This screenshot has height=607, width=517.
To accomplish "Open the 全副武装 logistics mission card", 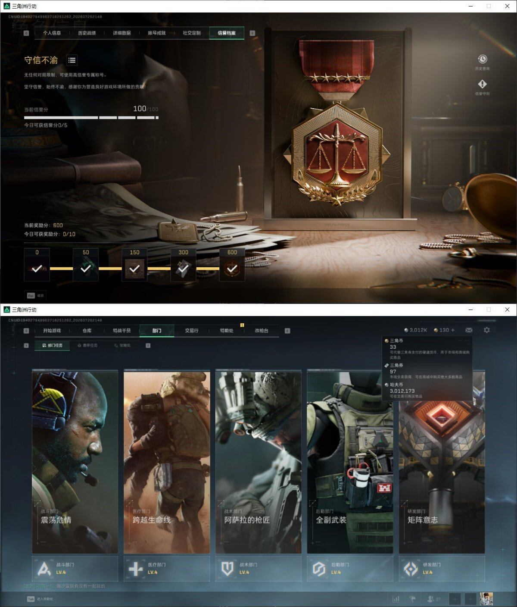I will pyautogui.click(x=350, y=462).
